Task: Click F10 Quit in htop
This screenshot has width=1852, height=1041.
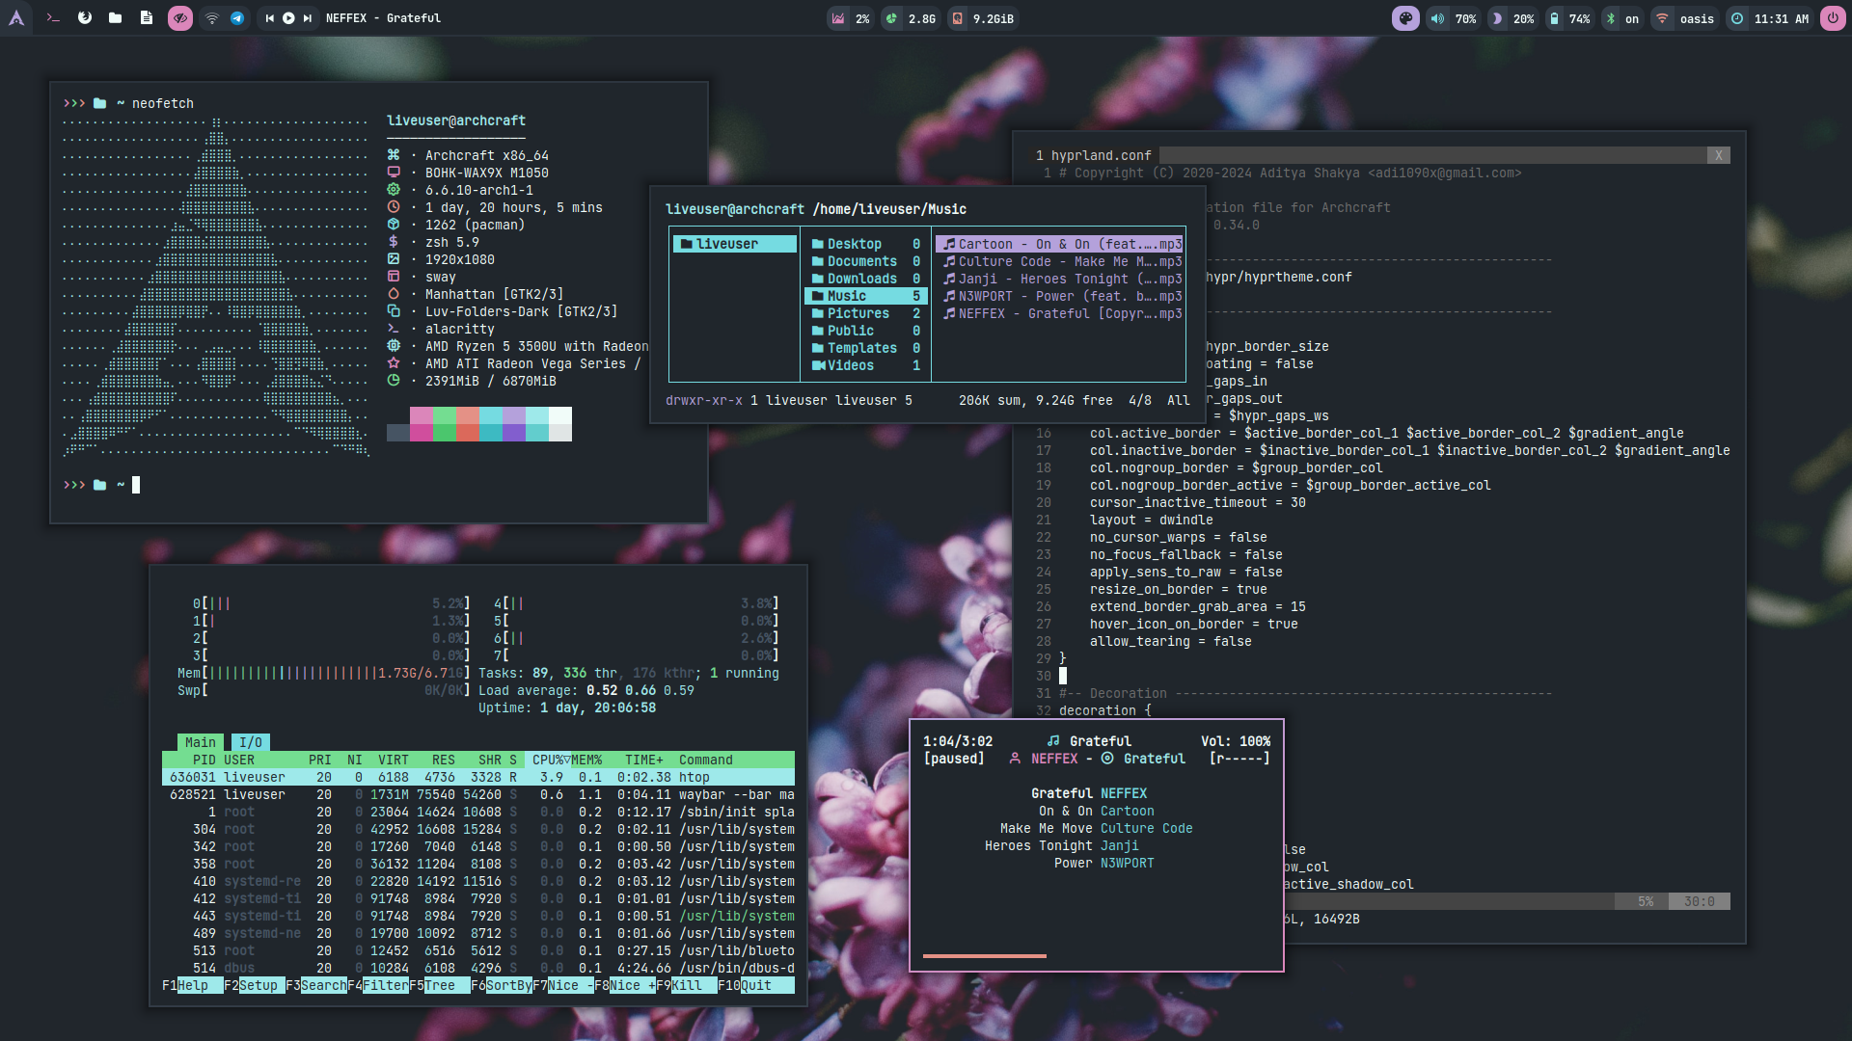Action: click(x=755, y=985)
